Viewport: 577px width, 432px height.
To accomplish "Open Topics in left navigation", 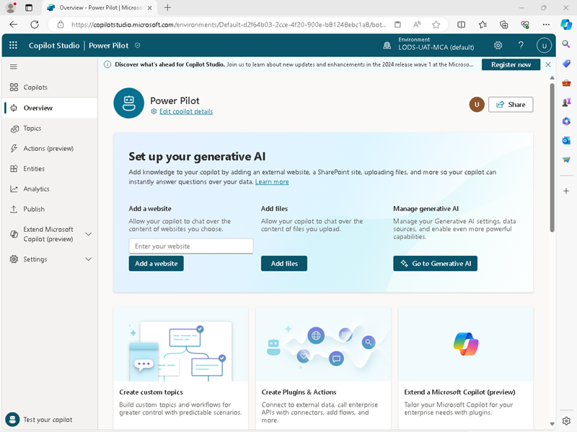I will [x=49, y=129].
